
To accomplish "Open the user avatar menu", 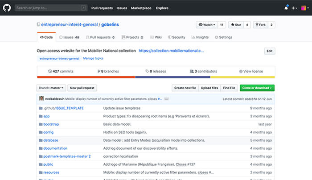I will pos(305,8).
